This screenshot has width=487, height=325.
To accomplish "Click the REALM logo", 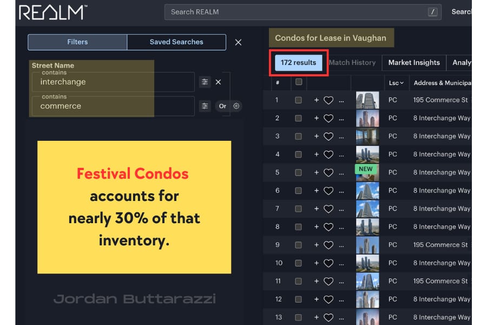I will (53, 13).
